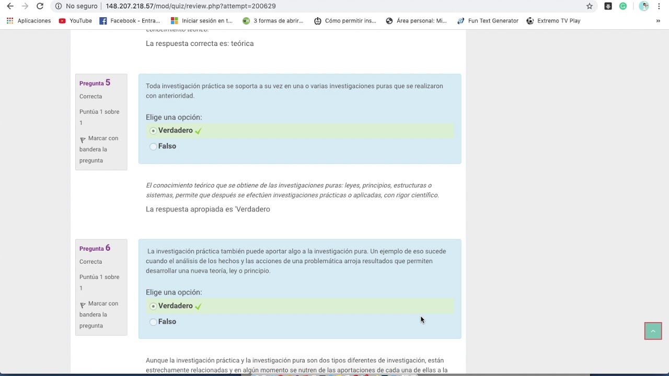Open the Fun Text Generator bookmark
The height and width of the screenshot is (376, 669).
[x=488, y=21]
